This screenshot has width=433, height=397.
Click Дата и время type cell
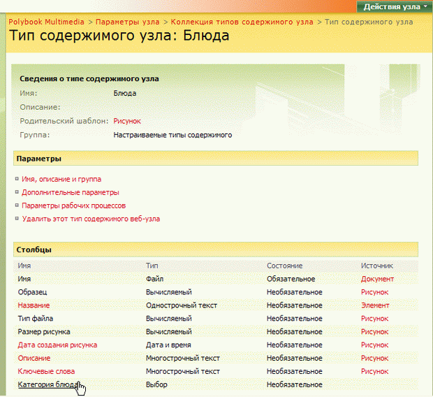[x=168, y=345]
